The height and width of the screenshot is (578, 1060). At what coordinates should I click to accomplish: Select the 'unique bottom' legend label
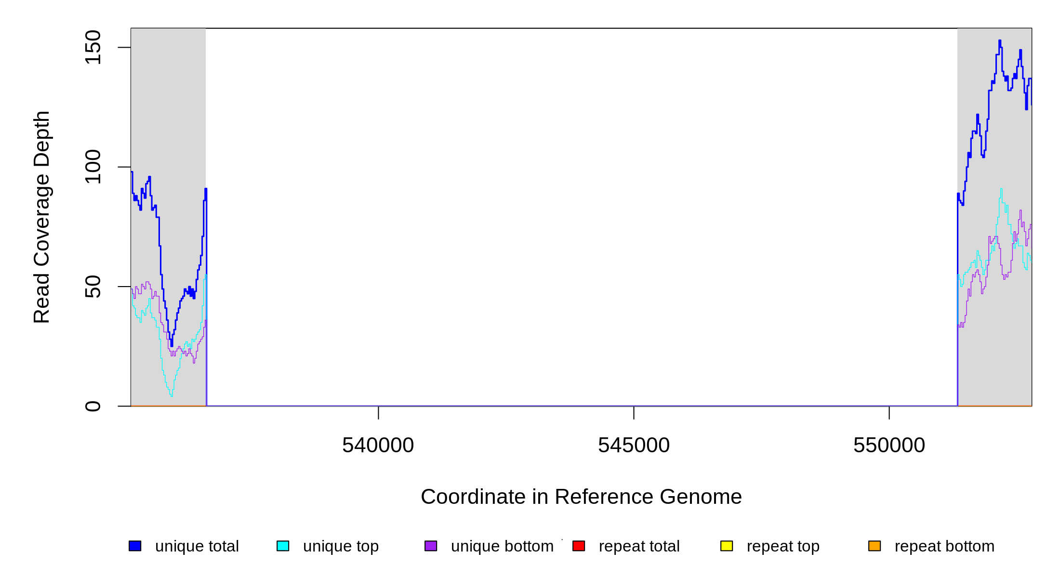(x=502, y=546)
